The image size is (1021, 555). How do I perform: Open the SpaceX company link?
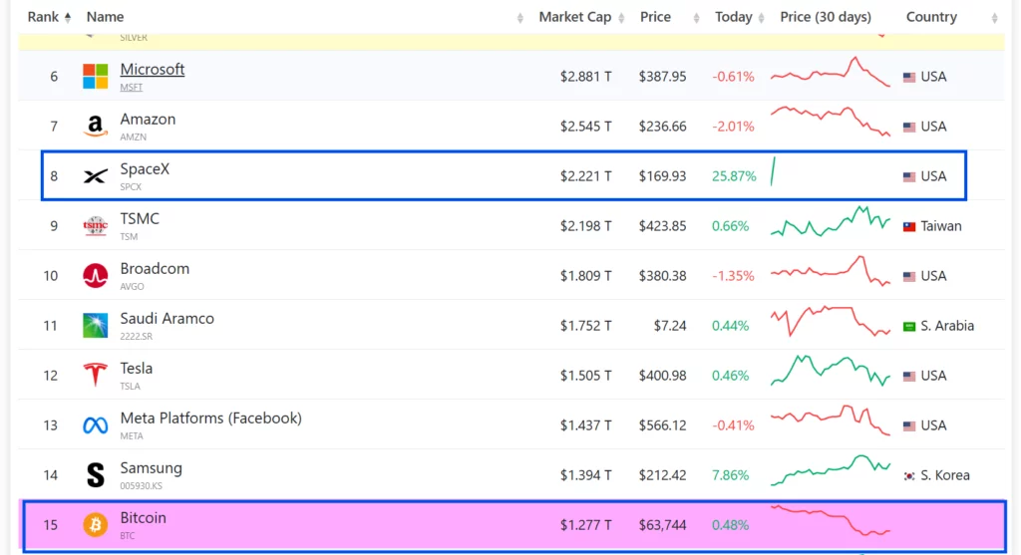[145, 169]
